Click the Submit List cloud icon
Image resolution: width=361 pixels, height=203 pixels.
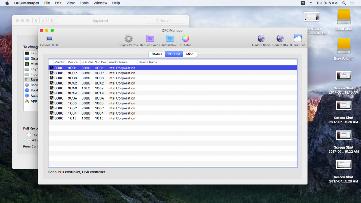click(298, 39)
